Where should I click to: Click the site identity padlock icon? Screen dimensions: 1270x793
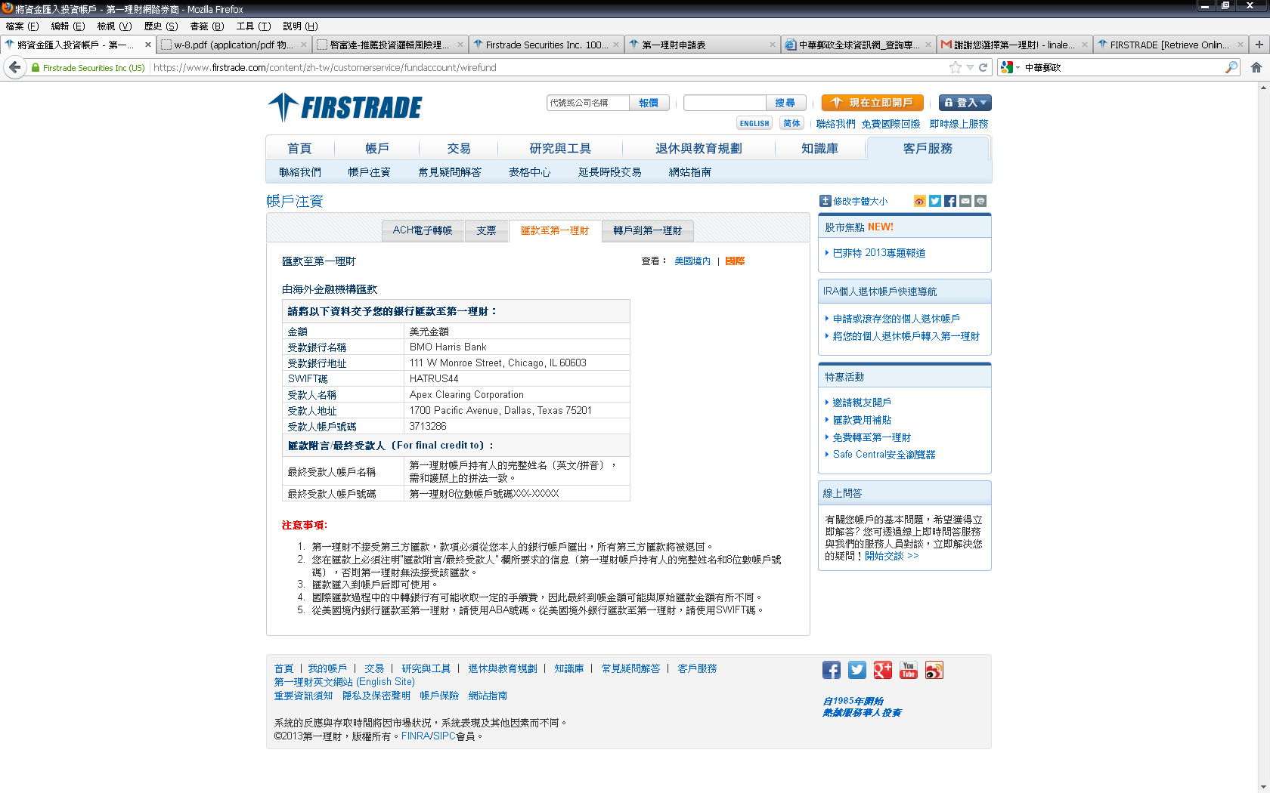(x=36, y=67)
